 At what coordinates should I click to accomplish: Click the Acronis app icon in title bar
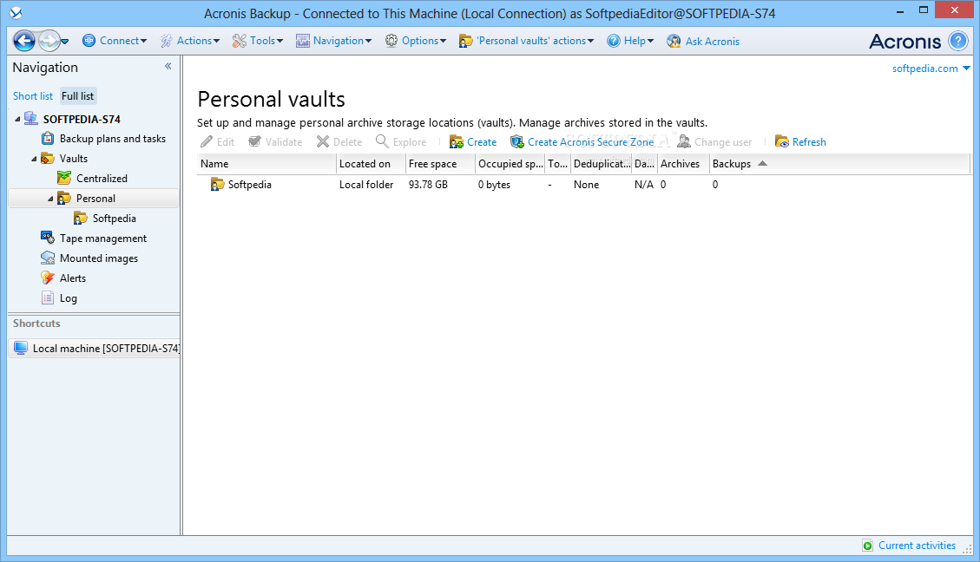(16, 12)
